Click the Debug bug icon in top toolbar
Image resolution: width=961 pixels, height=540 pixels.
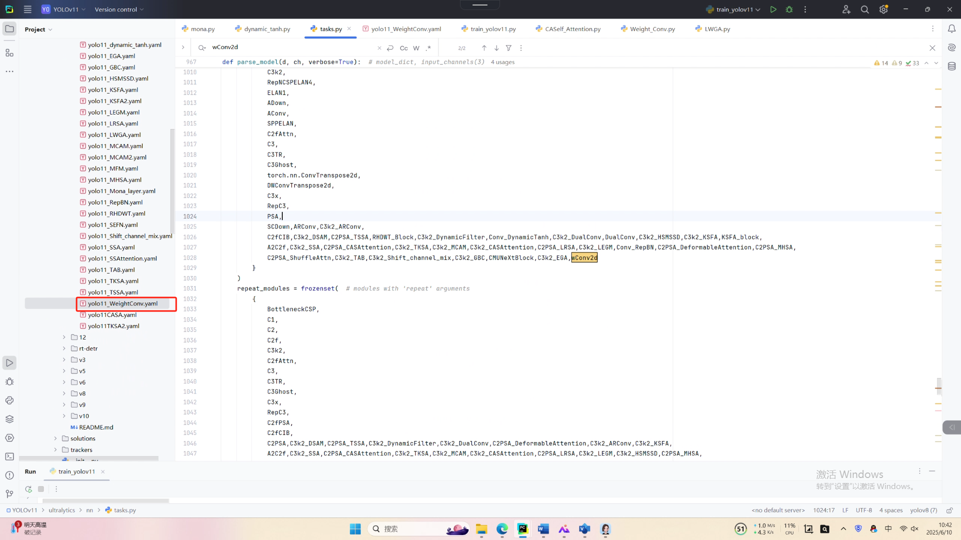point(789,9)
